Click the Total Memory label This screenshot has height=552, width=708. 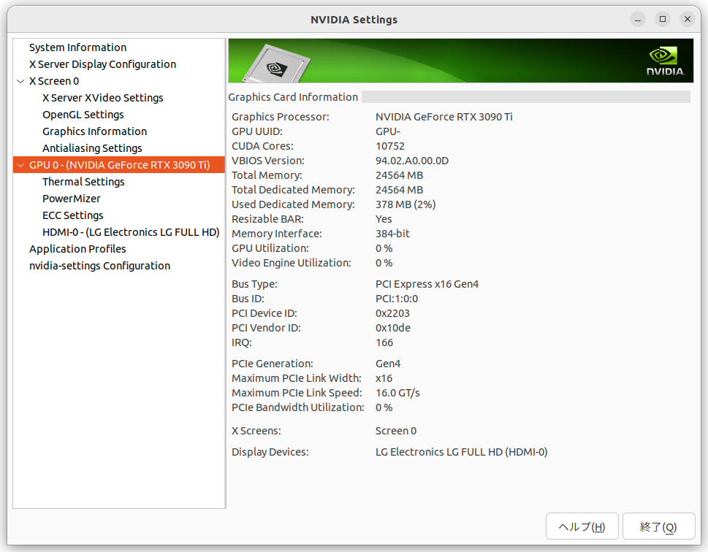click(267, 175)
